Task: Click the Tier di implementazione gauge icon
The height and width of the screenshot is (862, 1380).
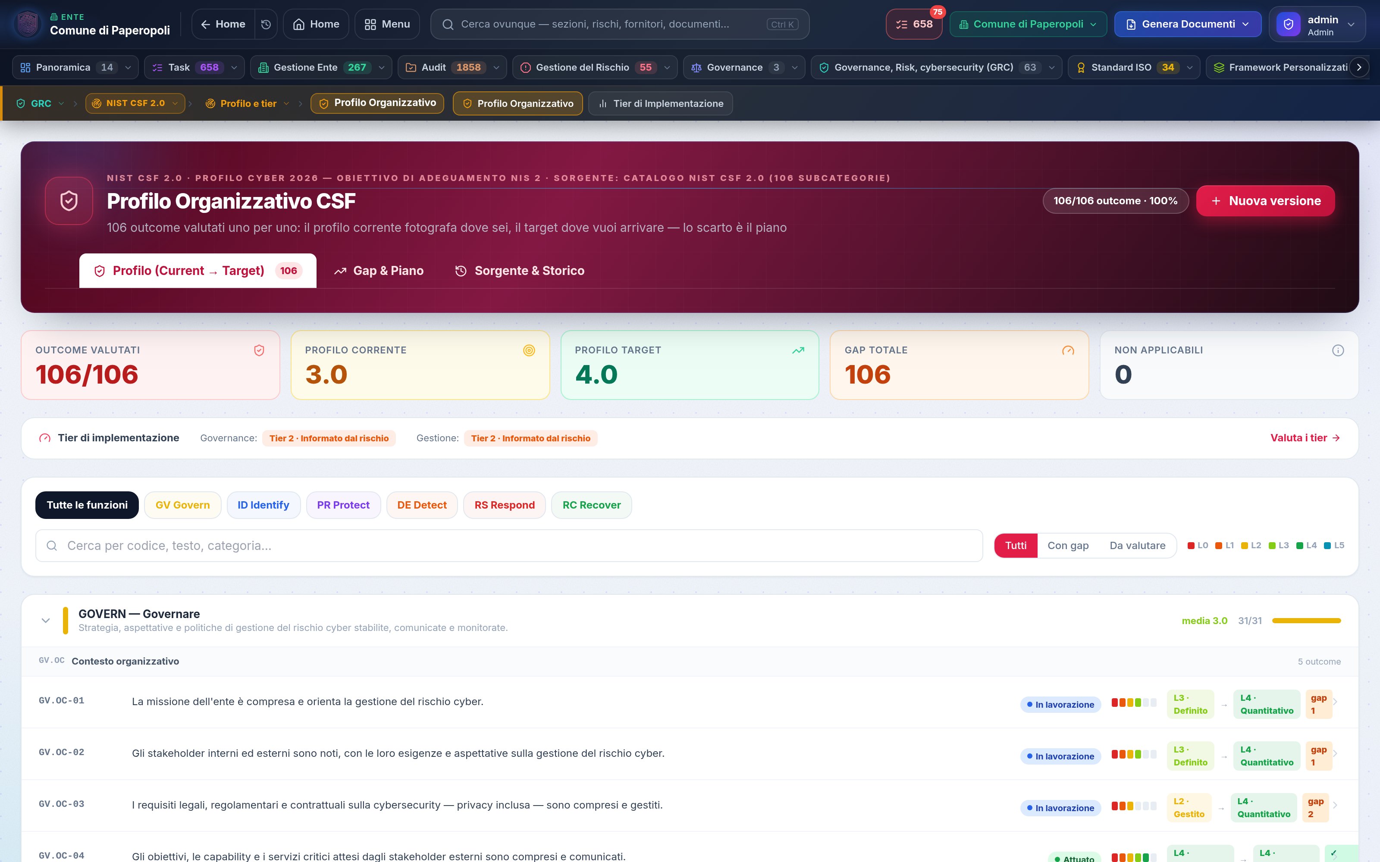Action: (45, 438)
